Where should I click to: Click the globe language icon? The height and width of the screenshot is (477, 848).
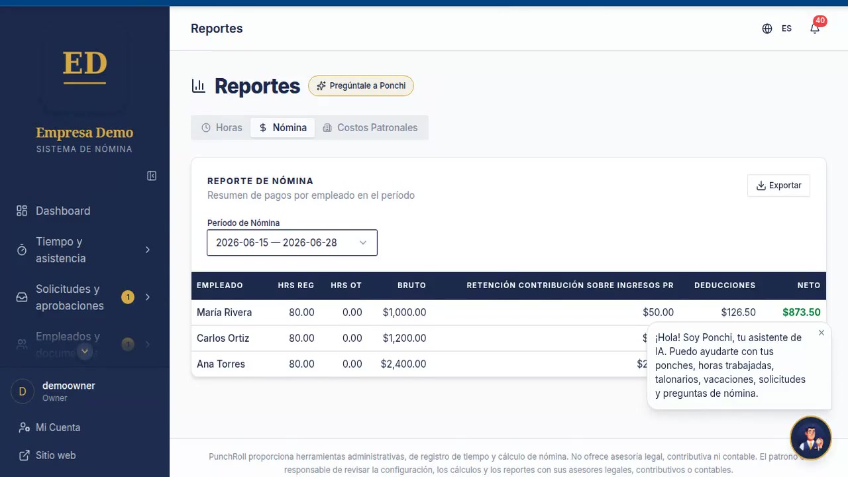click(x=767, y=28)
